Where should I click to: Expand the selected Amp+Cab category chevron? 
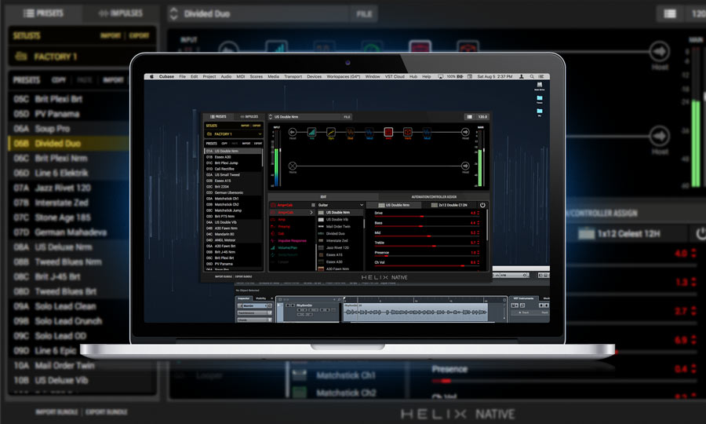[311, 212]
